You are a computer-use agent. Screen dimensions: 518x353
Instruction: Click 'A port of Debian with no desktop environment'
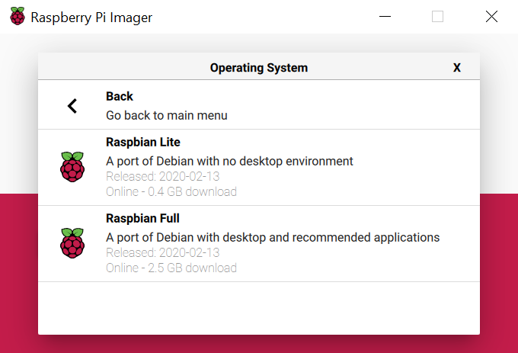coord(229,162)
